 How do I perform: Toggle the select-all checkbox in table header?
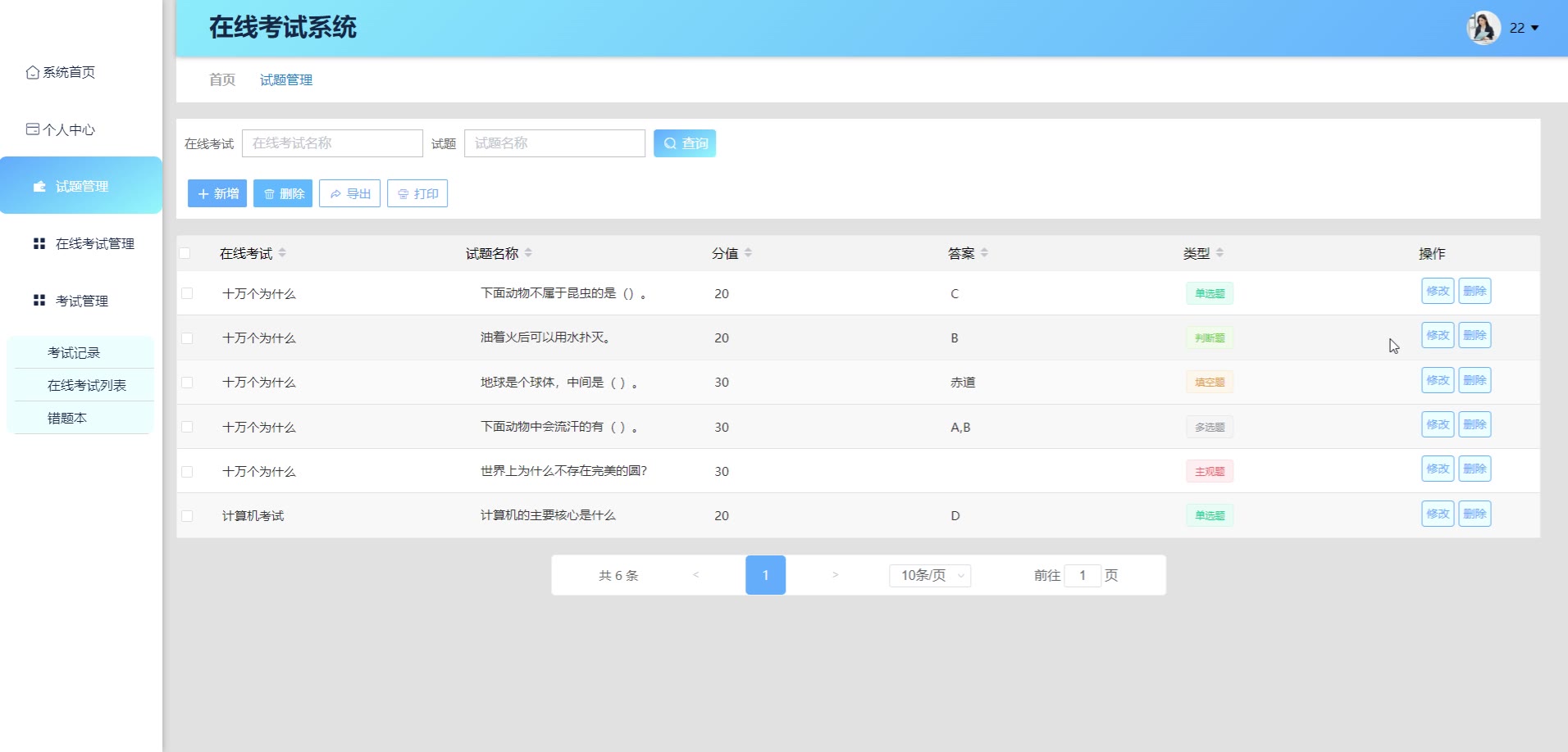click(185, 253)
